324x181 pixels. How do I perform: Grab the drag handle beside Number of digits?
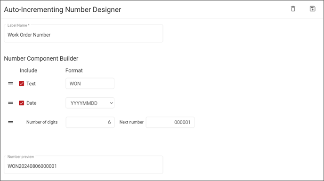(x=10, y=122)
